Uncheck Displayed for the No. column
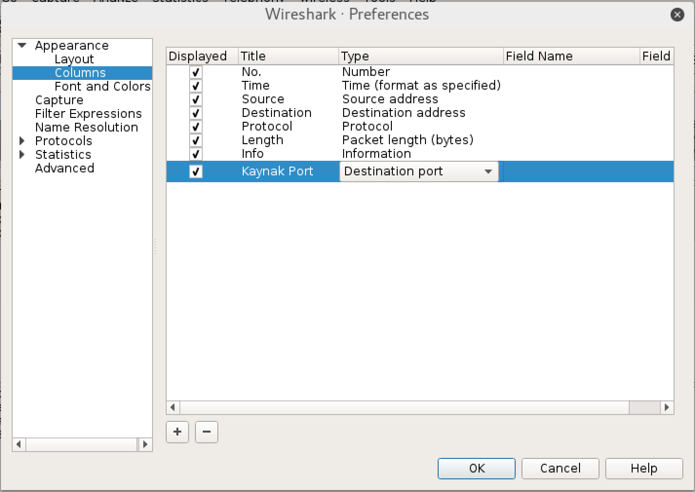 tap(195, 72)
